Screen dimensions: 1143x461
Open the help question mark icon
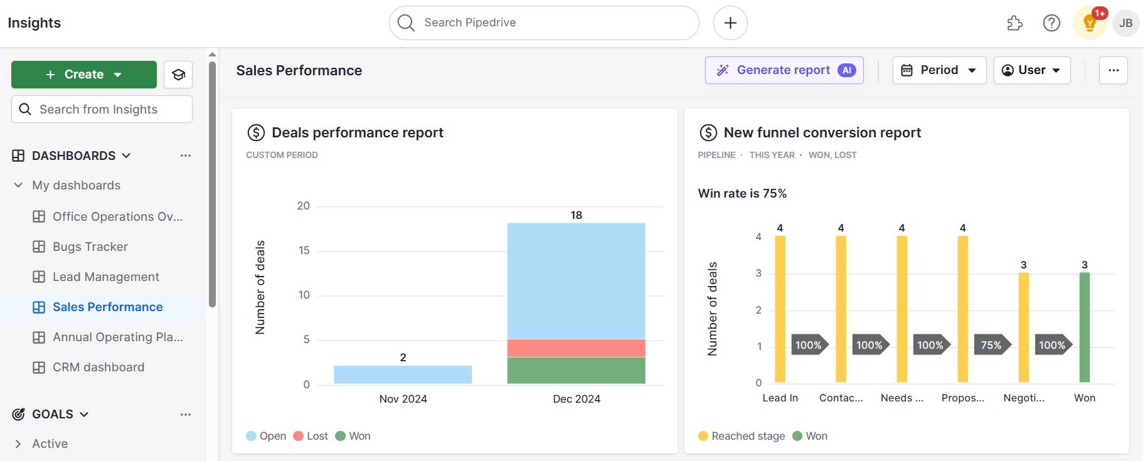pos(1051,23)
